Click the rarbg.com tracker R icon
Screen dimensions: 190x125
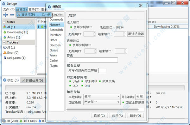pyautogui.click(x=5, y=58)
